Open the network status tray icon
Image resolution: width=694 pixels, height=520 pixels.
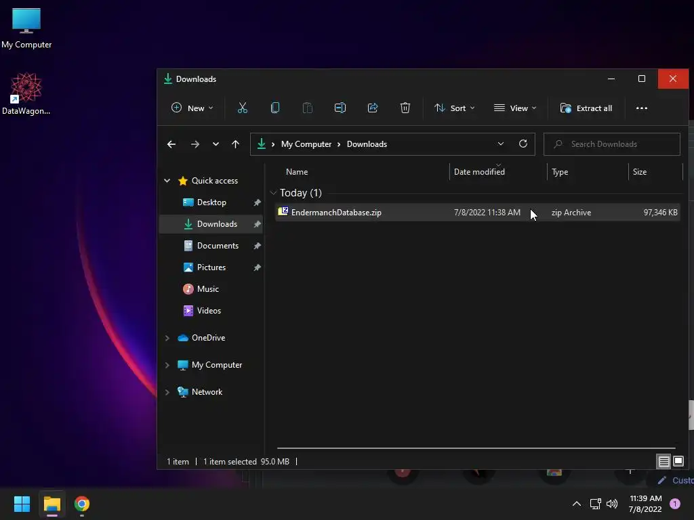pos(595,504)
